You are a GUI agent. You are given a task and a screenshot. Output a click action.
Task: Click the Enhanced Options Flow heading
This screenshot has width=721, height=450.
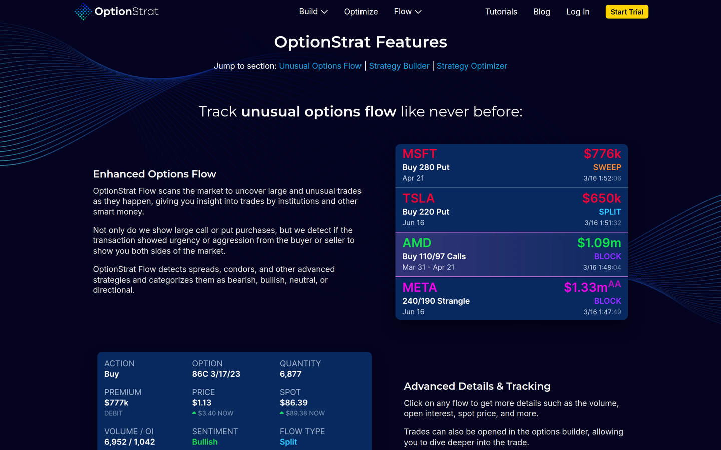pyautogui.click(x=155, y=174)
